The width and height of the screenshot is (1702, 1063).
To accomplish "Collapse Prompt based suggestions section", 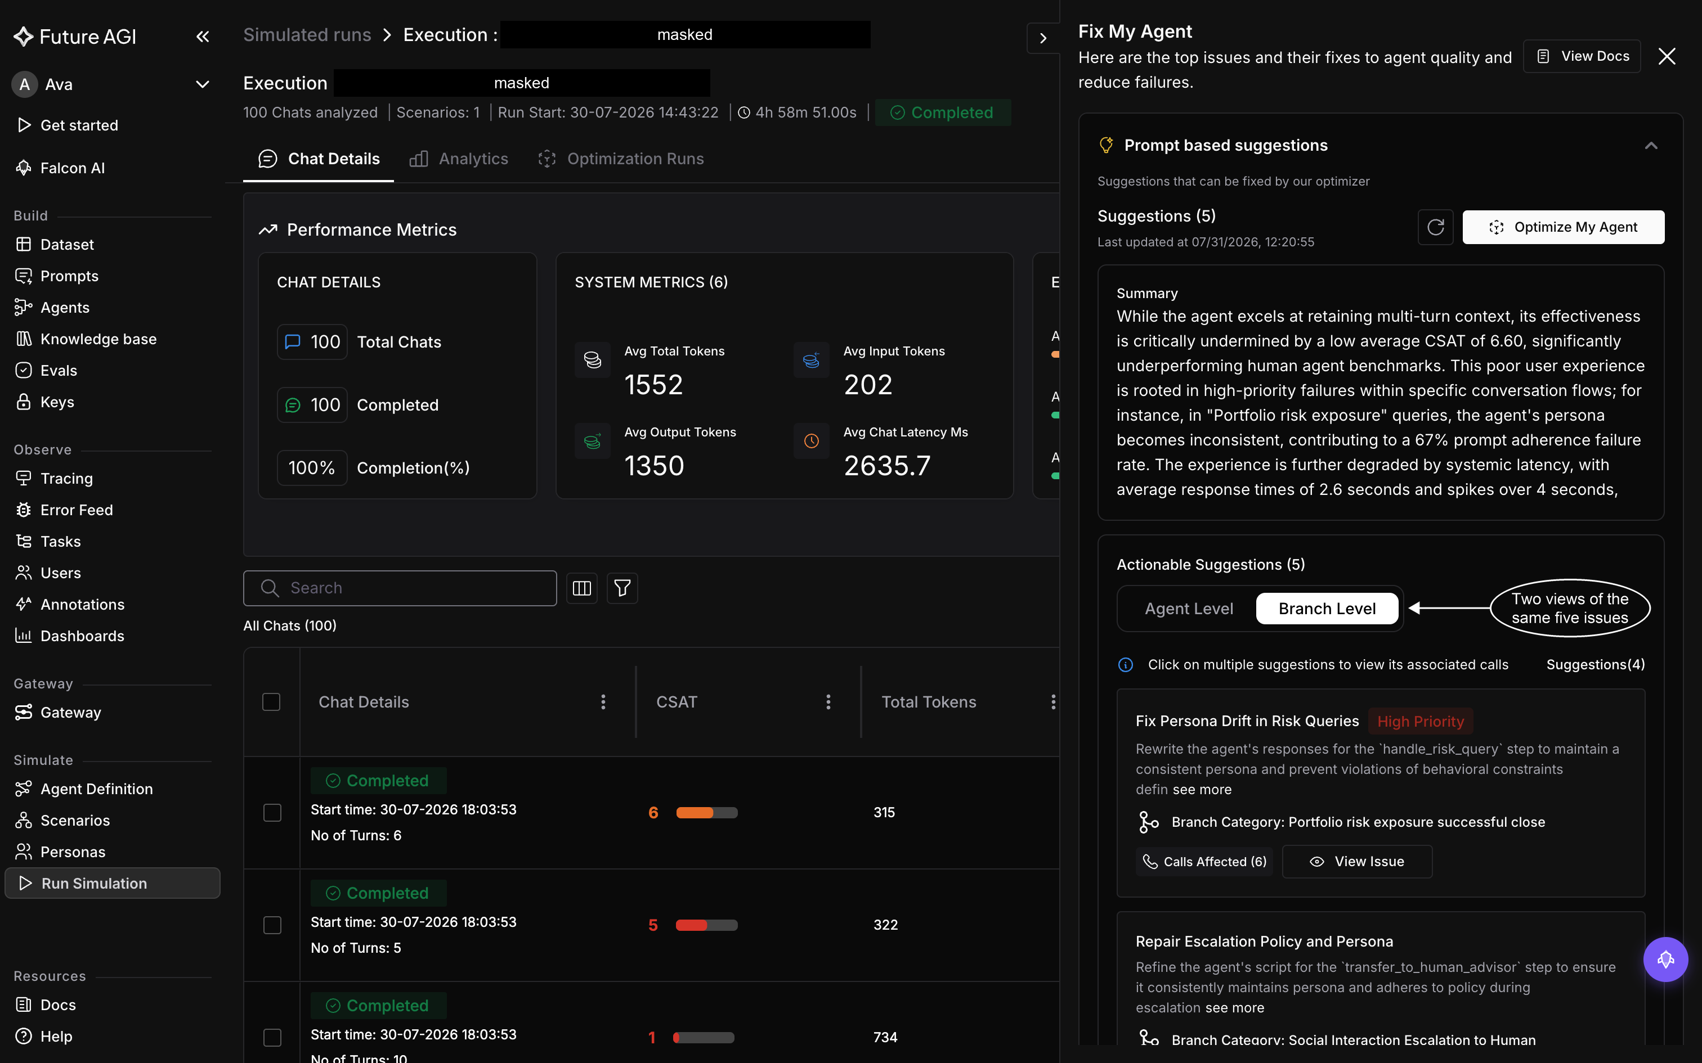I will point(1651,146).
